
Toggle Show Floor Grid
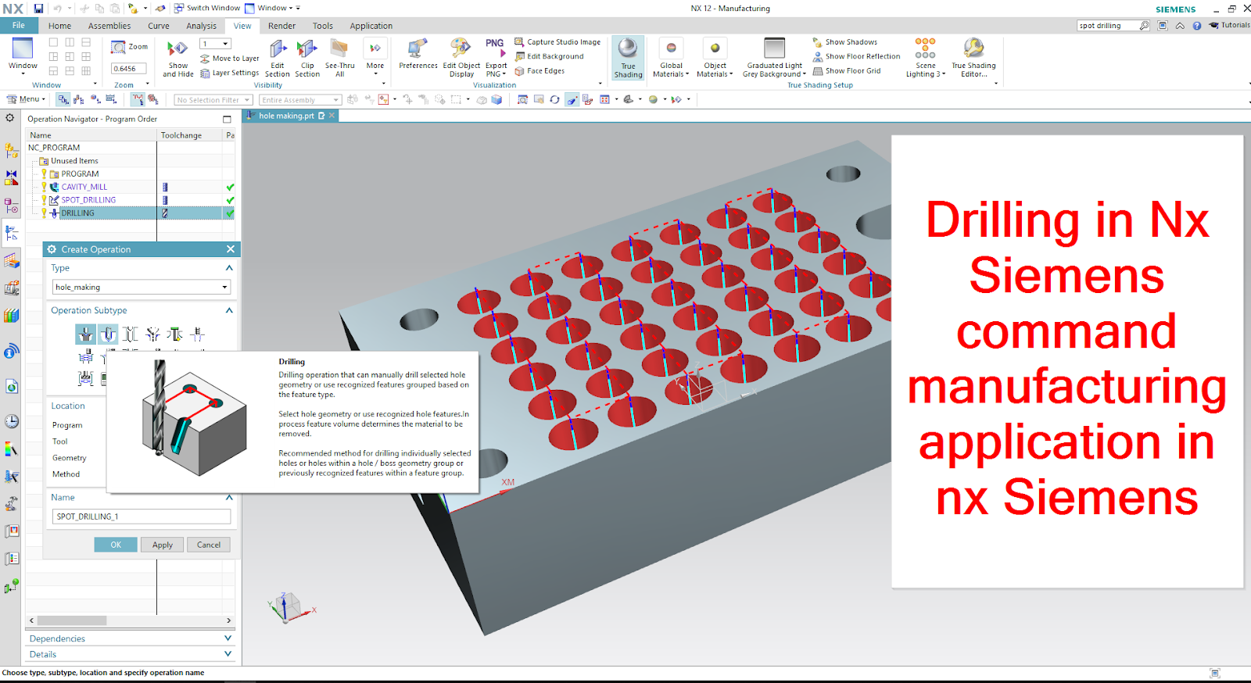click(x=846, y=70)
